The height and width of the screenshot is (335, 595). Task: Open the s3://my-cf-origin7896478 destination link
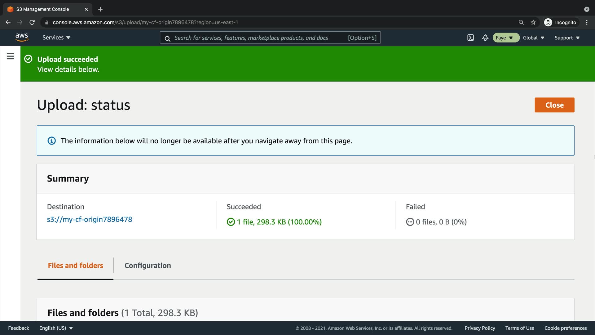pyautogui.click(x=89, y=219)
